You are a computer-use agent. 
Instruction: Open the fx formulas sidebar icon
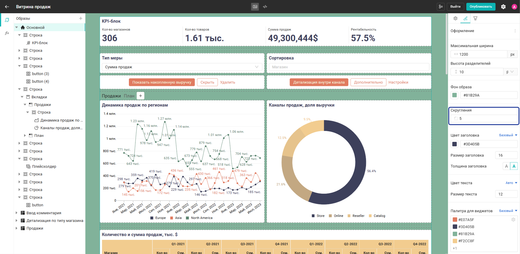[x=7, y=33]
